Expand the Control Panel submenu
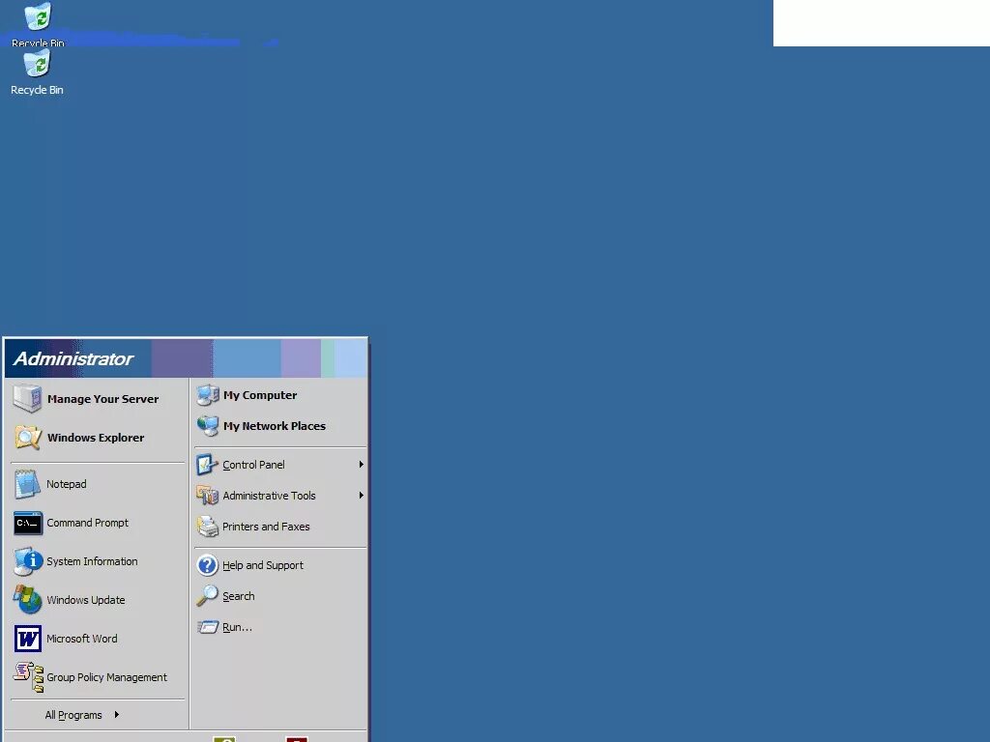990x742 pixels. (x=279, y=465)
